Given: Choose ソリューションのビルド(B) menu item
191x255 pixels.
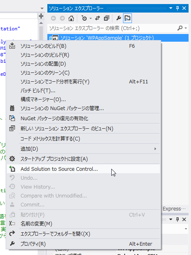Looking at the screenshot, I should (x=83, y=46).
